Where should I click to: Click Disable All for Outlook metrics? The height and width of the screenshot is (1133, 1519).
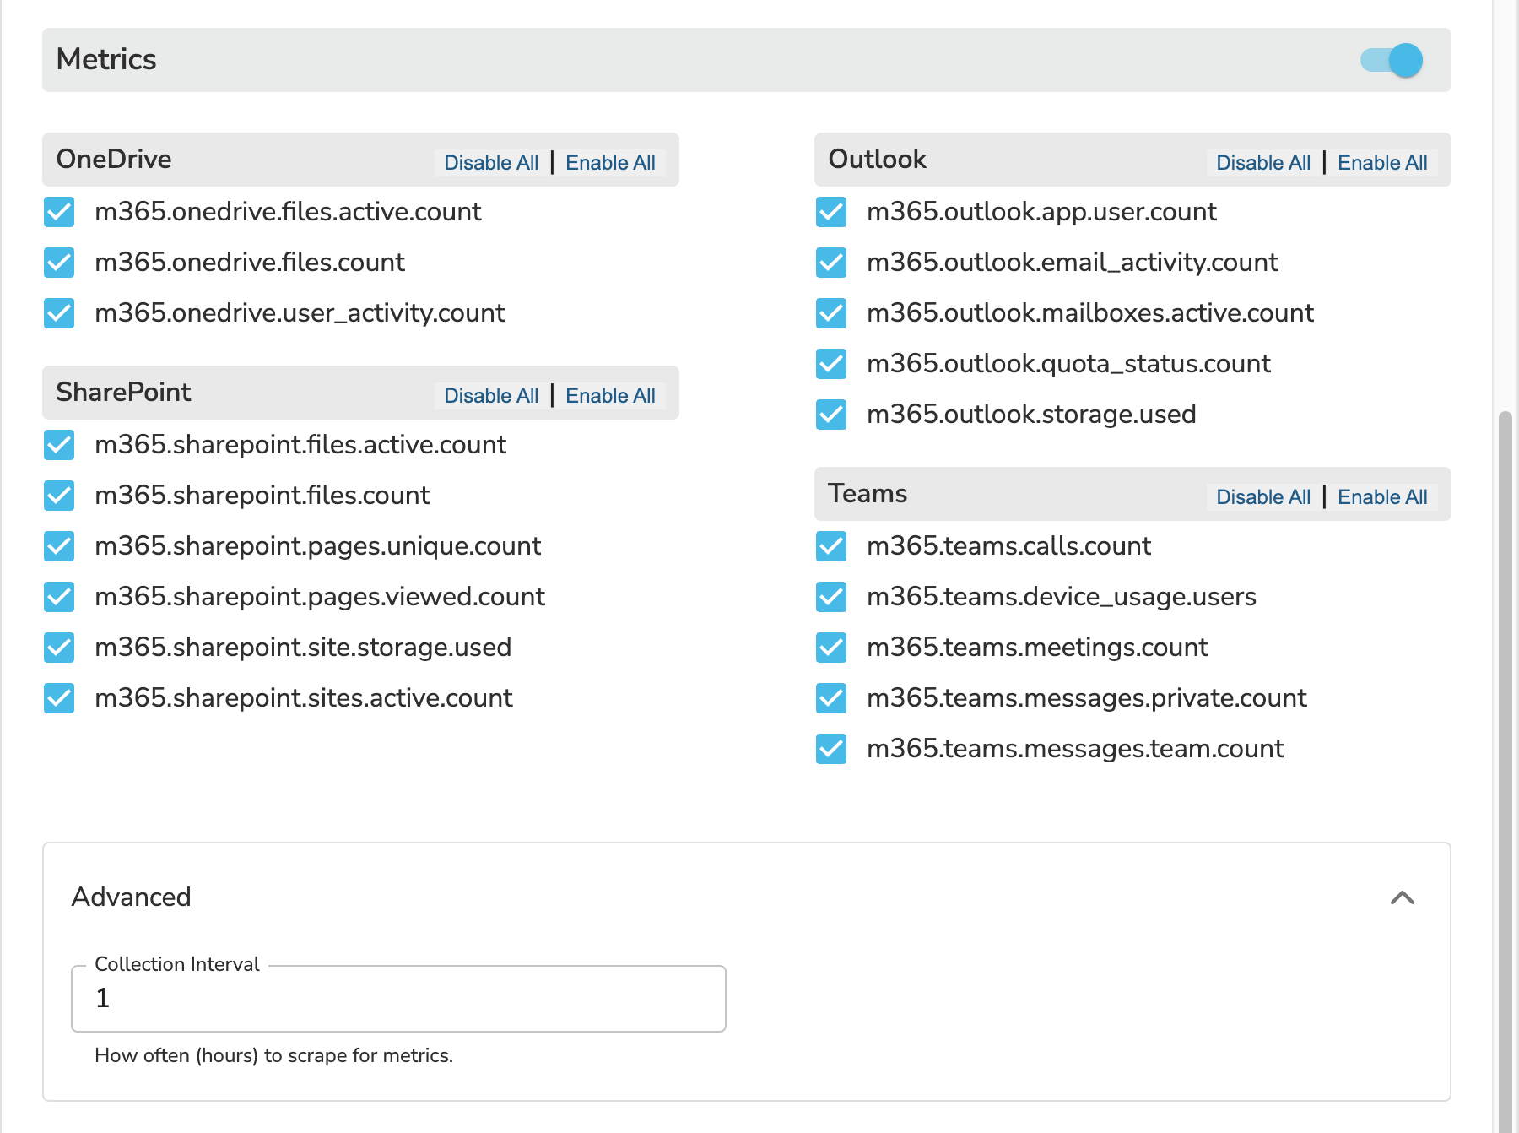[1263, 163]
